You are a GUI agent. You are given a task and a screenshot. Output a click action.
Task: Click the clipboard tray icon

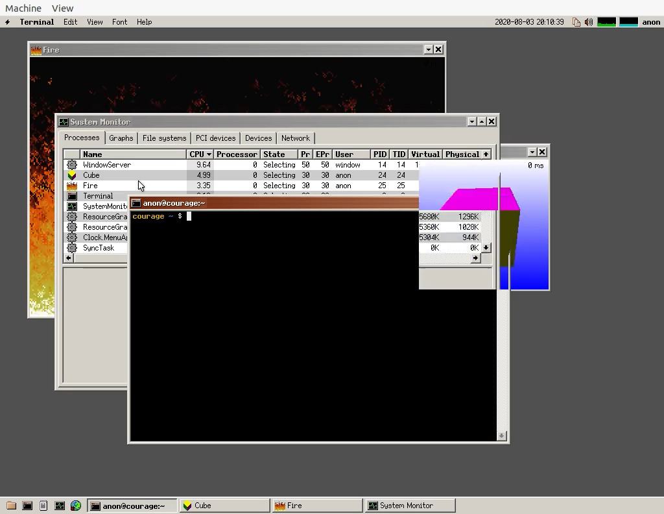click(576, 22)
